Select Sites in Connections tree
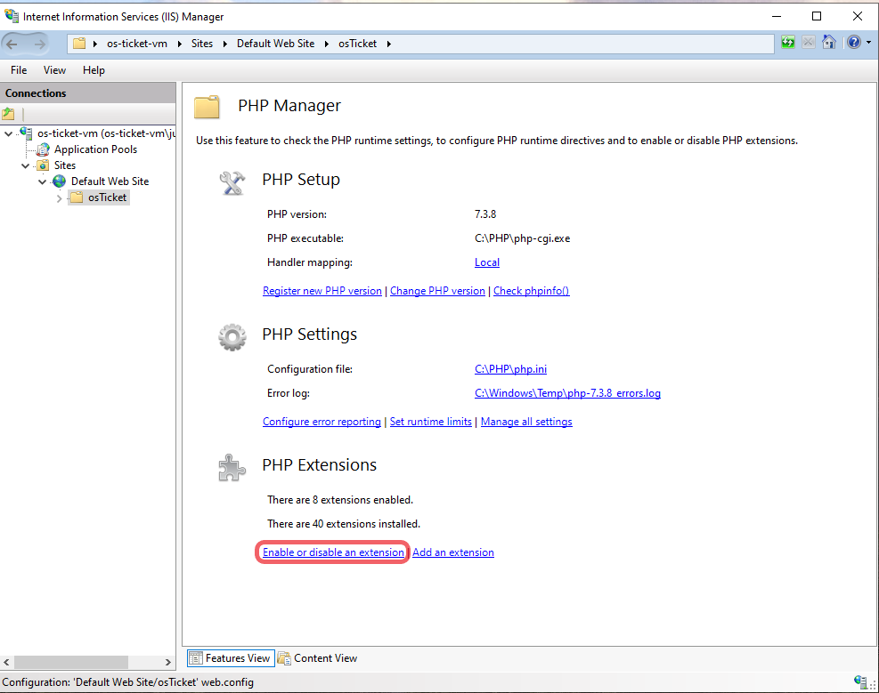Viewport: 879px width, 693px height. coord(64,165)
